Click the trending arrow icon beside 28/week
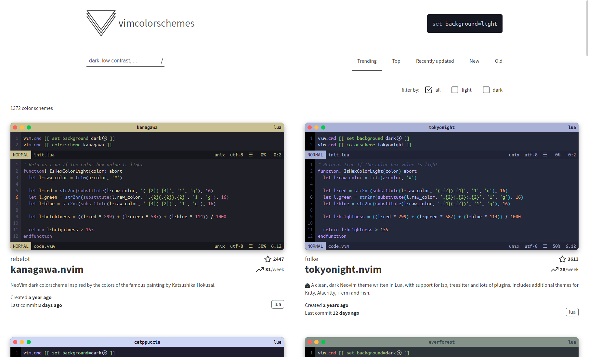Screen dimensions: 589x357 tap(554, 270)
